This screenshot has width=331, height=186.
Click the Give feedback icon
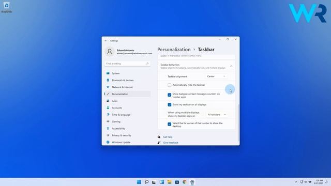coord(159,143)
